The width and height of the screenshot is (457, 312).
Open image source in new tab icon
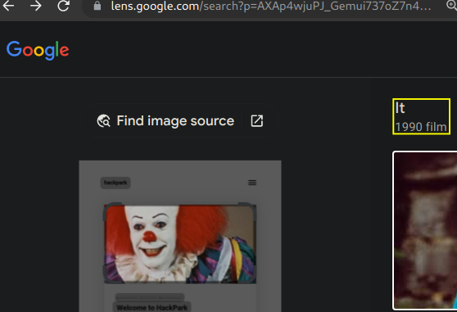pos(257,121)
